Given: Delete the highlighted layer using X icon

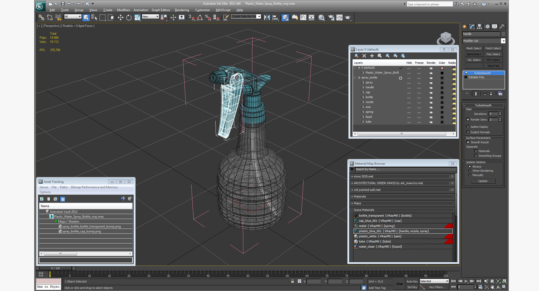Looking at the screenshot, I should coord(364,56).
